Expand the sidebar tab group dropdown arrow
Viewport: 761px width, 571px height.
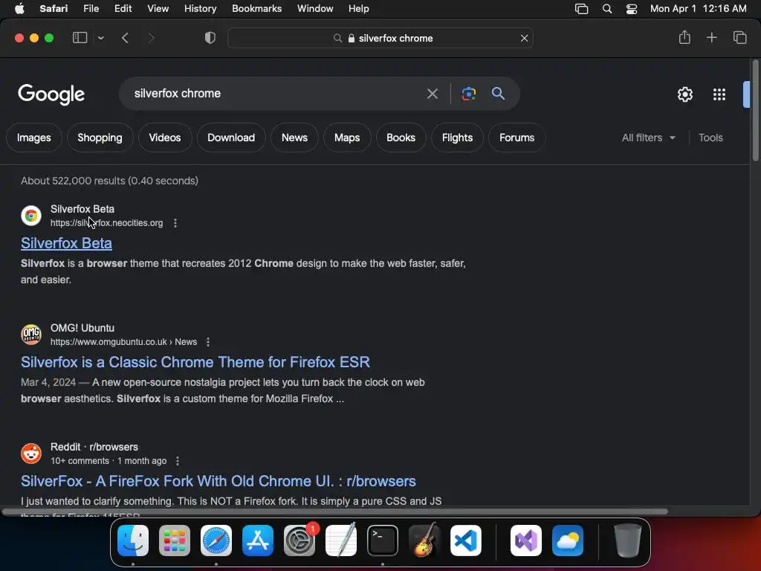point(100,38)
